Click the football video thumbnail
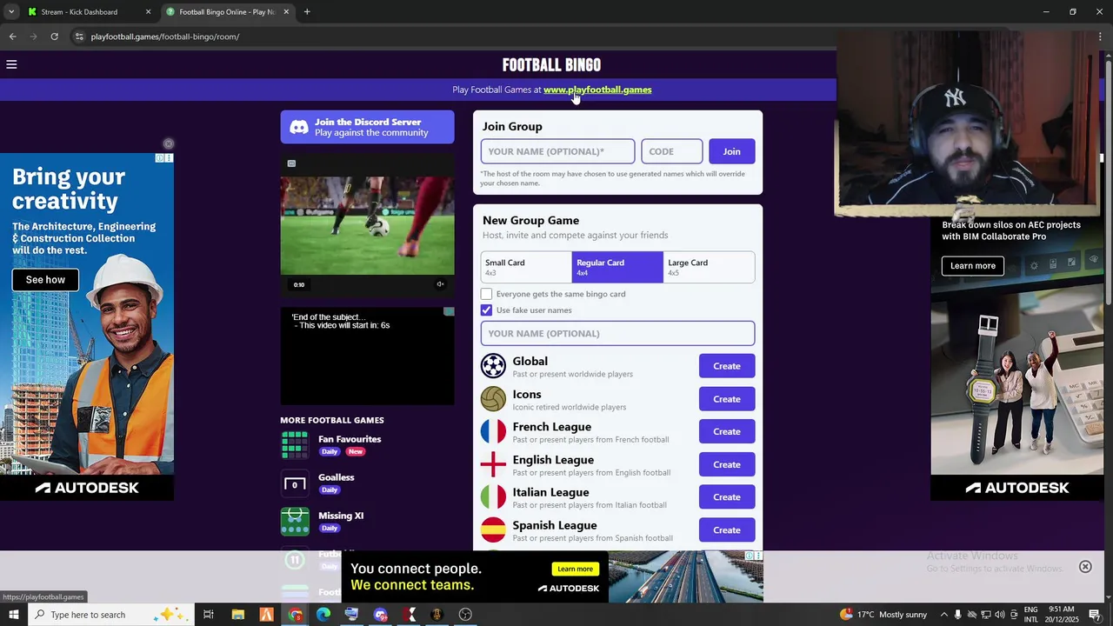This screenshot has height=626, width=1113. point(367,226)
